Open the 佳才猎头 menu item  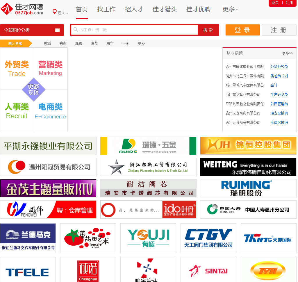[165, 9]
